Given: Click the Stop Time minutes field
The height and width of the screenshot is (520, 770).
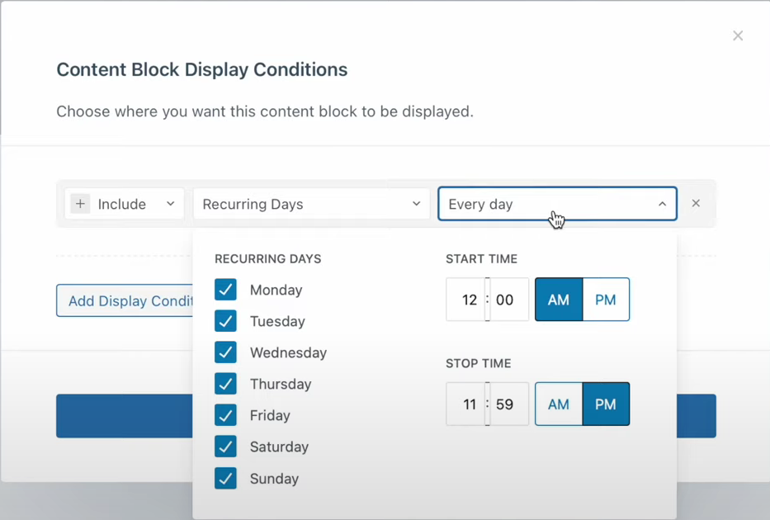Looking at the screenshot, I should pyautogui.click(x=506, y=404).
